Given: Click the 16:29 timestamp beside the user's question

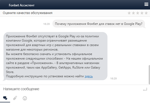Looking at the screenshot, I should (x=46, y=24).
